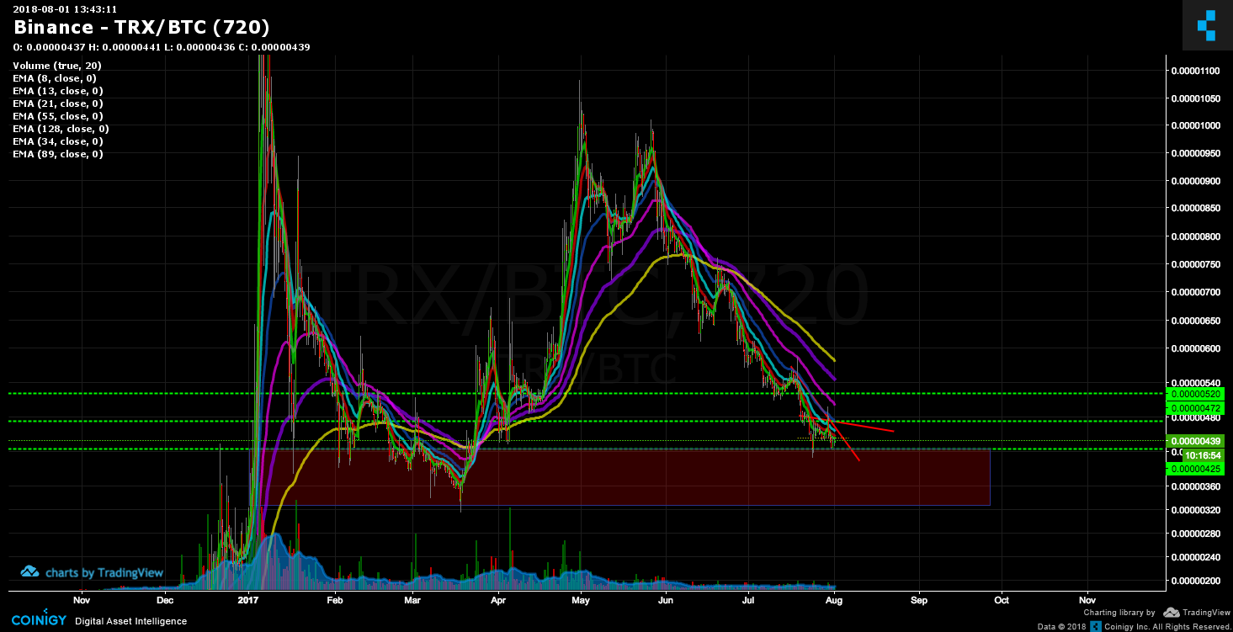Click the 'Apr' label on the time axis
Screen dimensions: 1233x632
tap(498, 601)
